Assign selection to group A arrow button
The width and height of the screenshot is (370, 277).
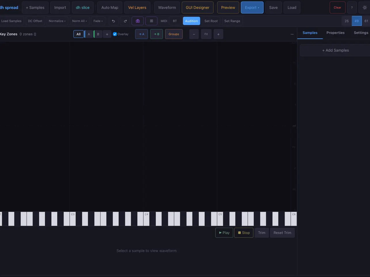(141, 34)
